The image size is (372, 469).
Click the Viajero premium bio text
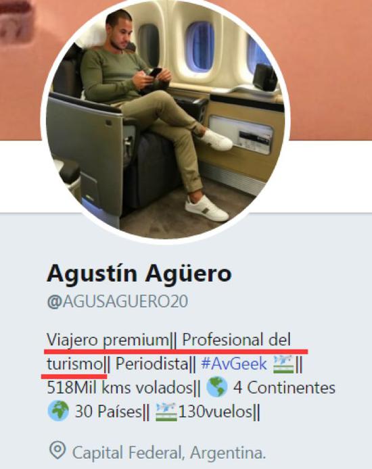(x=108, y=340)
